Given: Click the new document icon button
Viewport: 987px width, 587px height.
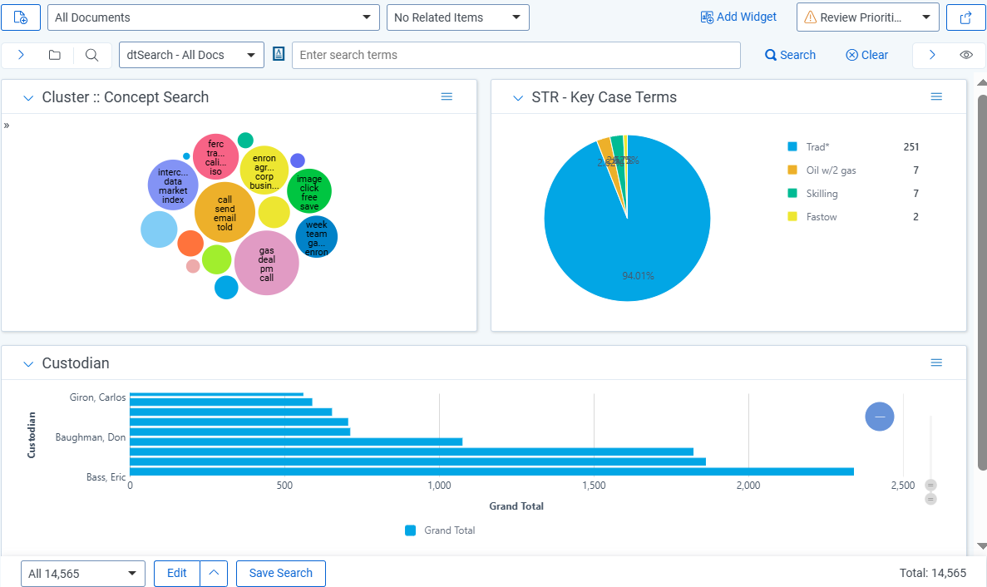Looking at the screenshot, I should coord(21,17).
